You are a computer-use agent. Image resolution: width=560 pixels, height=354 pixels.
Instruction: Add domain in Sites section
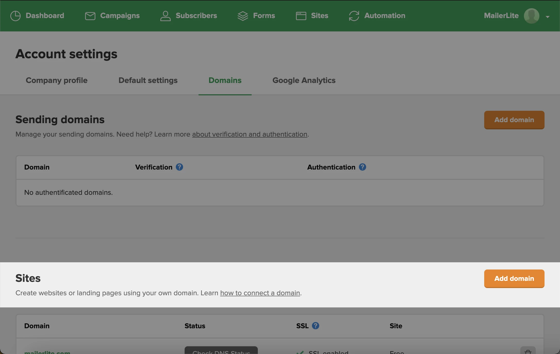(x=514, y=279)
